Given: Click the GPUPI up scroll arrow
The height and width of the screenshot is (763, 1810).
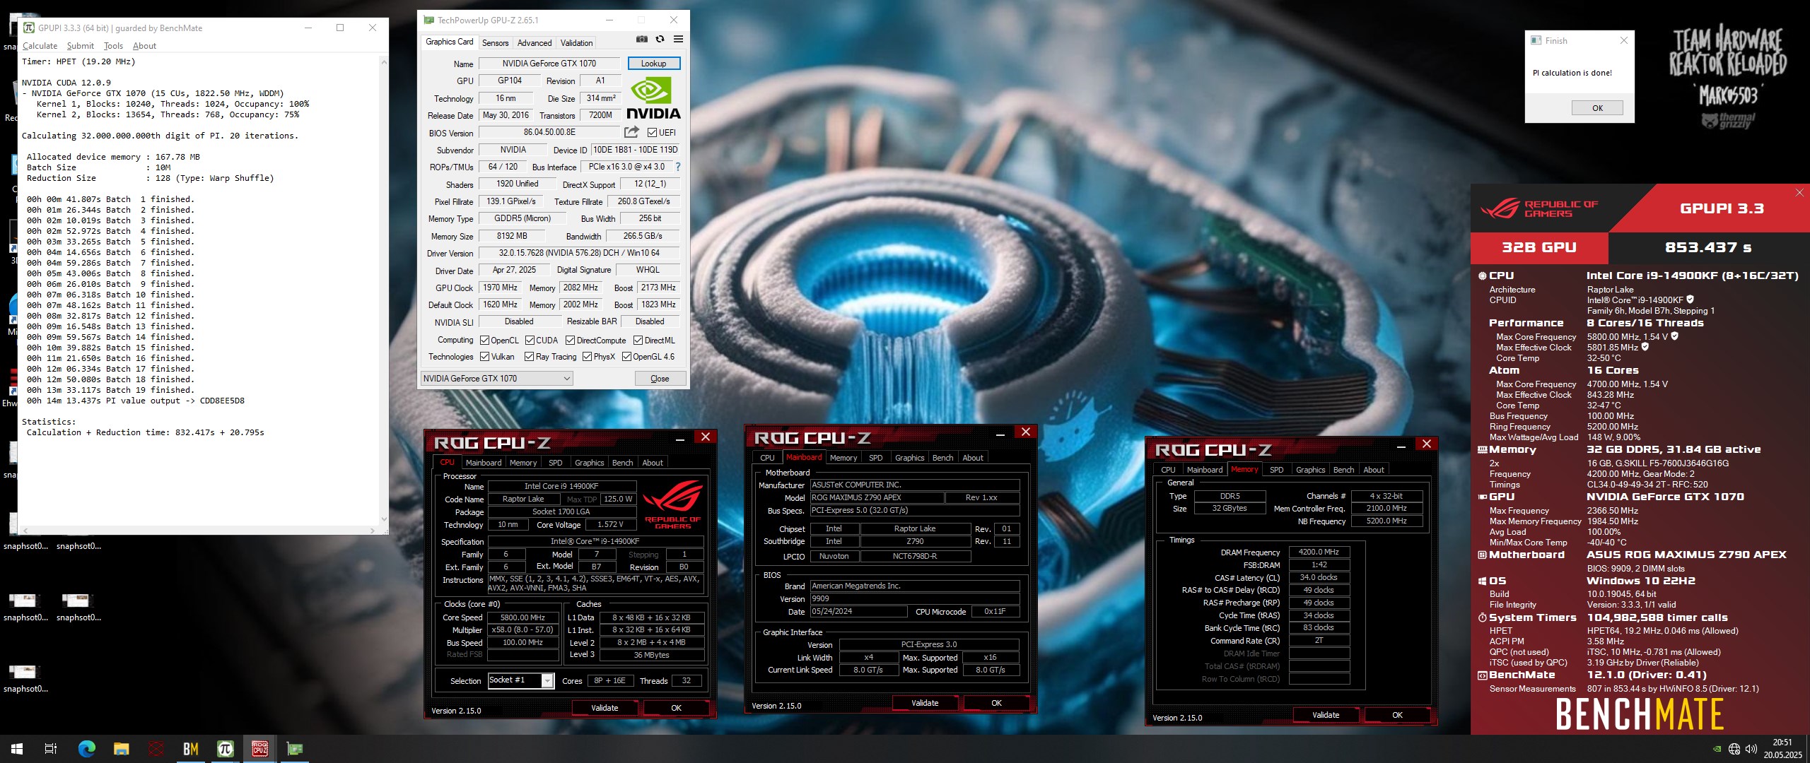Looking at the screenshot, I should pyautogui.click(x=384, y=62).
